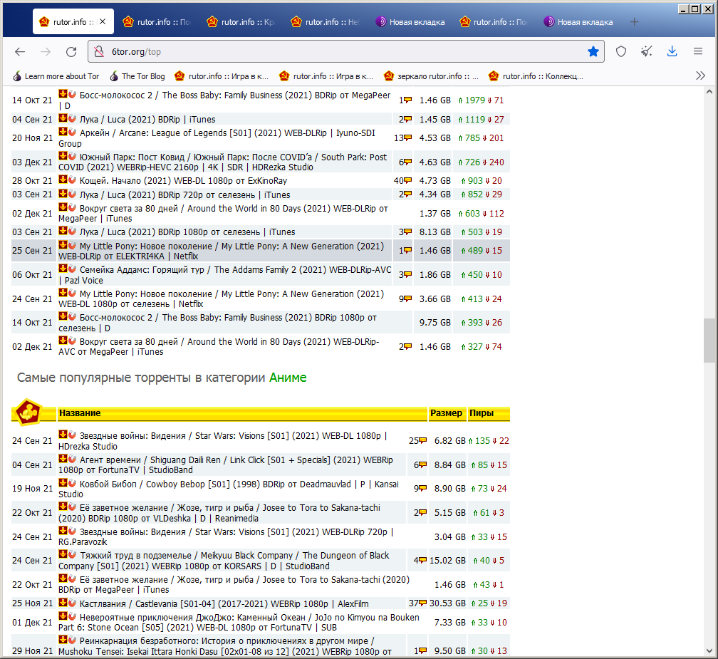Download torrent file for Аркейн / Arcane
Image resolution: width=718 pixels, height=659 pixels.
(x=63, y=132)
